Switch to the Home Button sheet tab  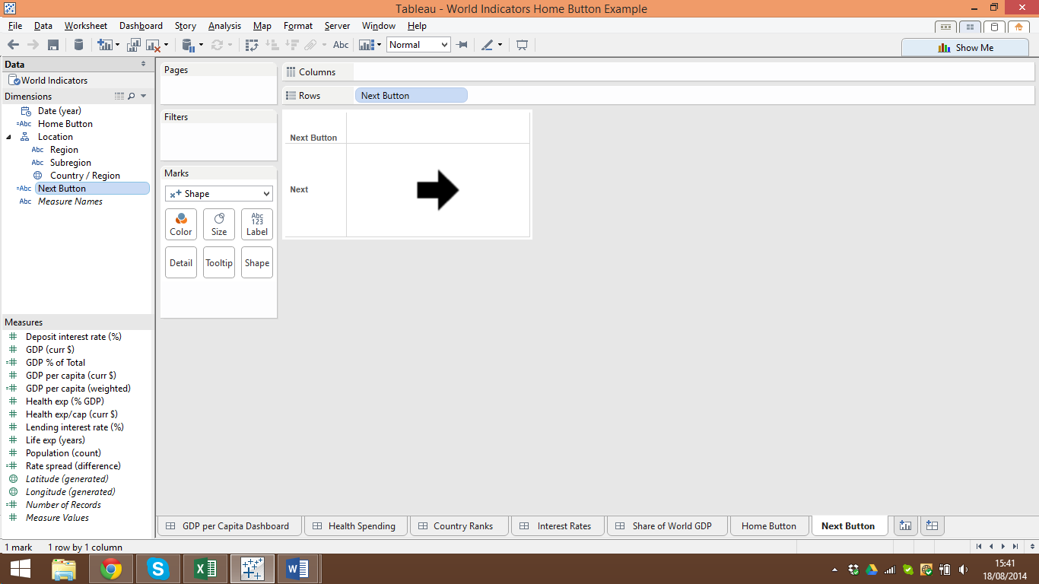pos(769,525)
